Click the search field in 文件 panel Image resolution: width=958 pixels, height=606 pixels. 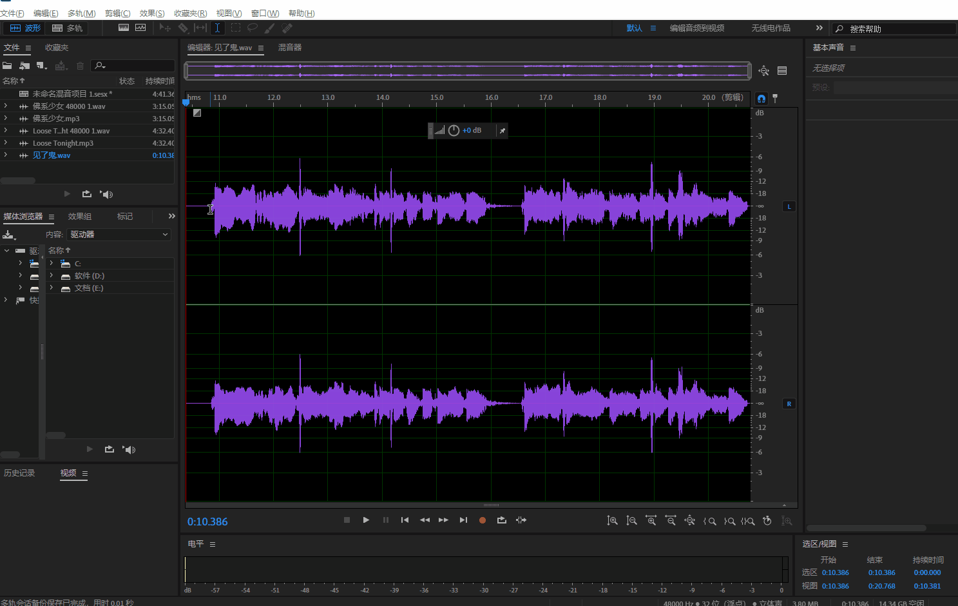point(133,66)
